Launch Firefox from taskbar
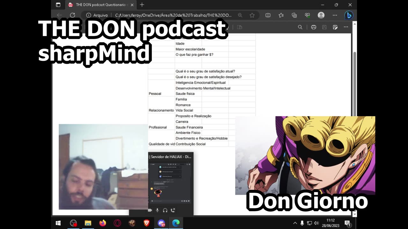 (x=103, y=223)
